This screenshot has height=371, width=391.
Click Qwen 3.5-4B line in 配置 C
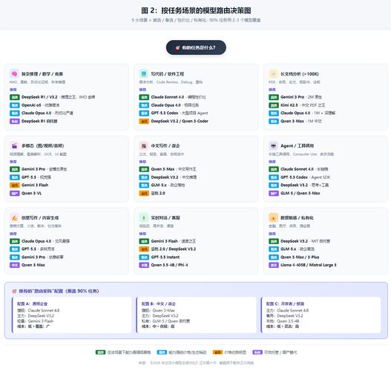pyautogui.click(x=283, y=321)
